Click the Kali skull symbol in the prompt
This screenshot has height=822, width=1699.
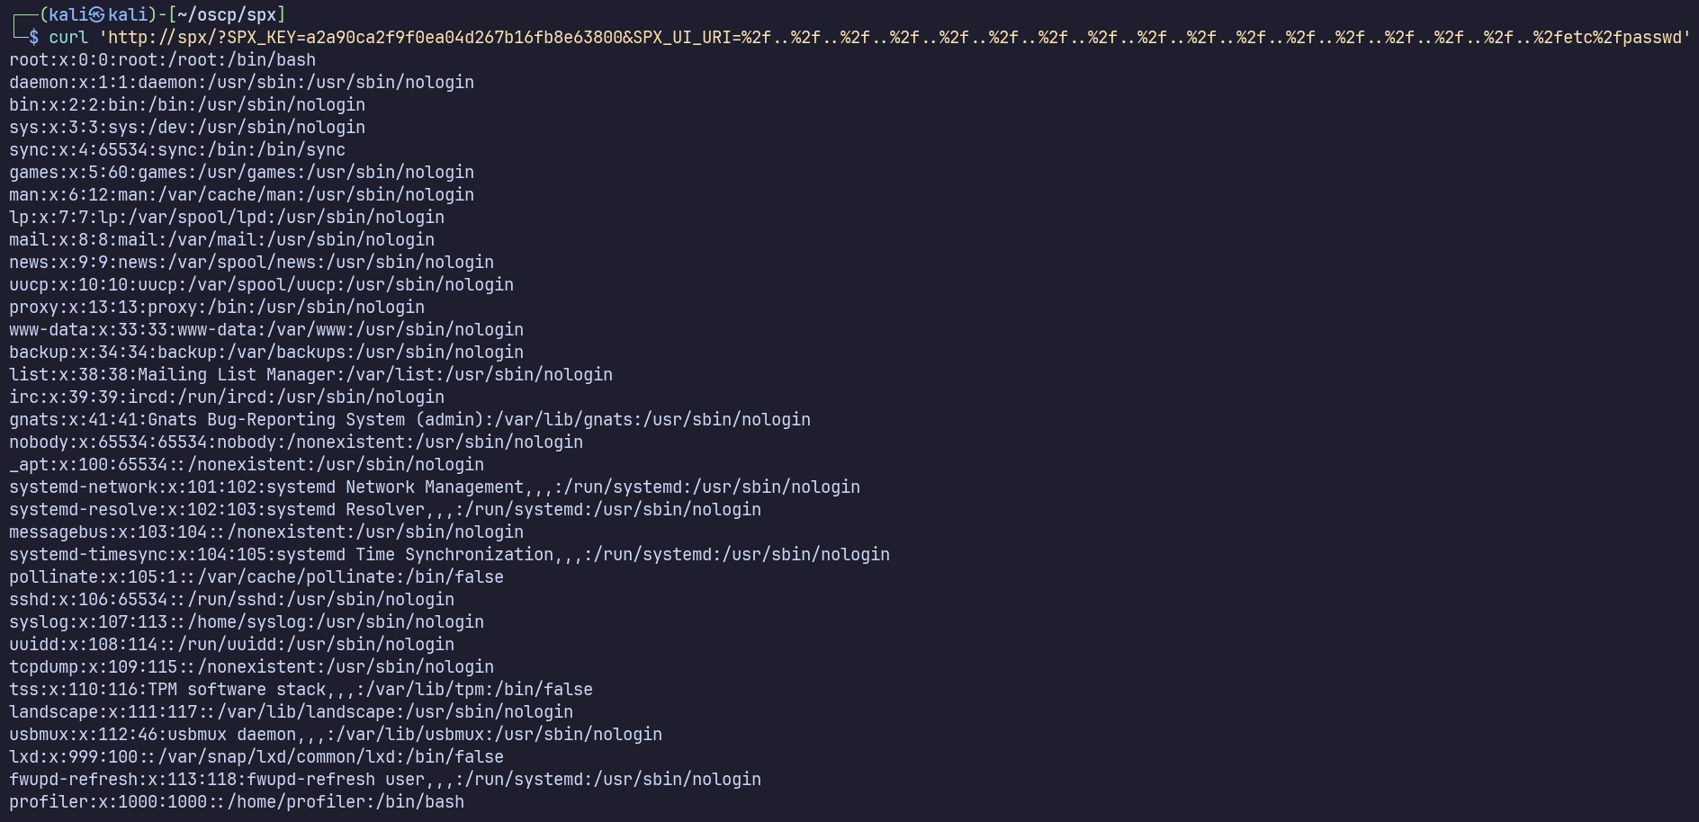[97, 14]
